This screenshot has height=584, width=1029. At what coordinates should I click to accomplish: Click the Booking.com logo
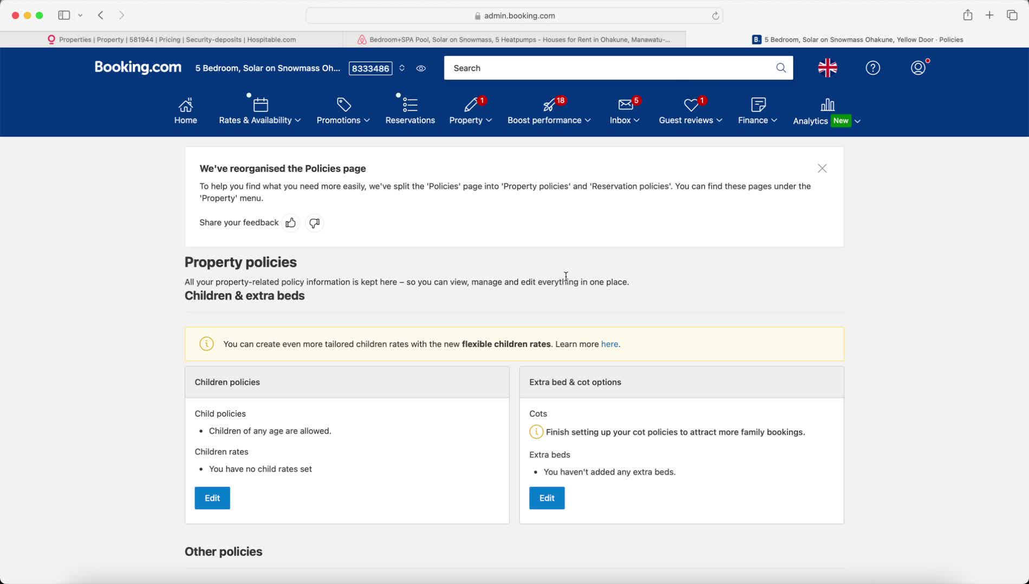point(138,67)
